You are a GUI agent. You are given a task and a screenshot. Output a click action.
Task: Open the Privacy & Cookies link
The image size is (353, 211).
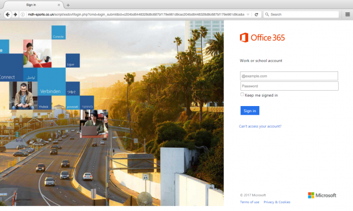pos(277,202)
